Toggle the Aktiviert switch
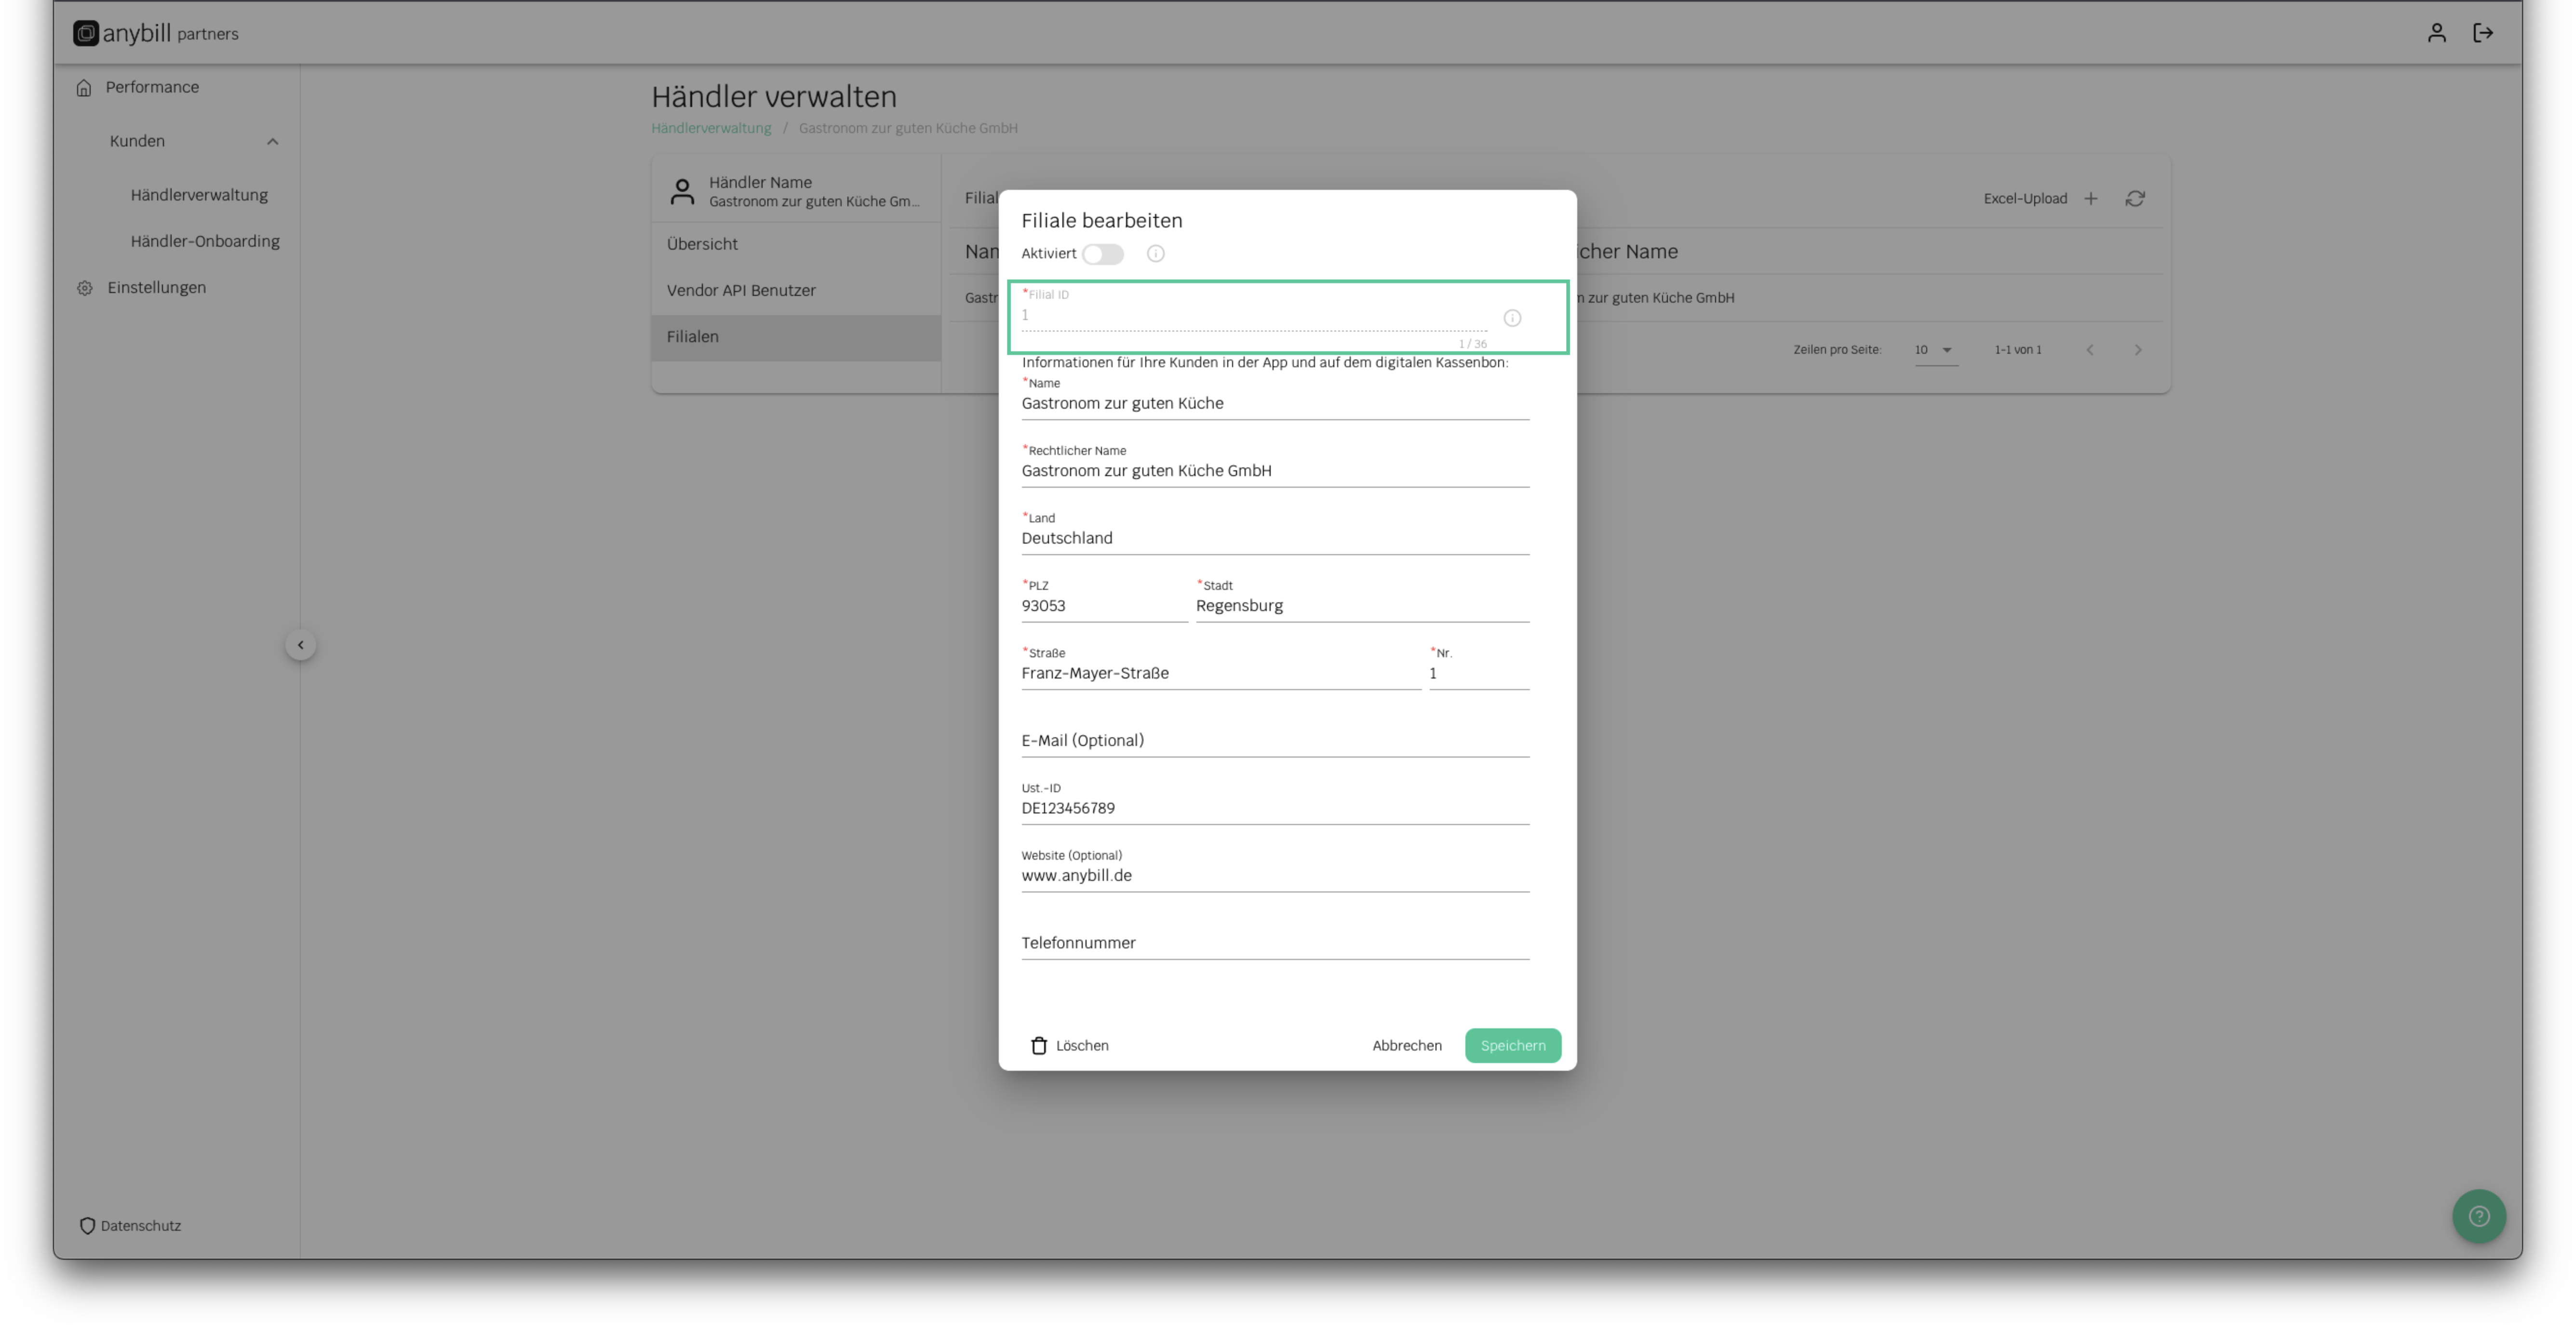The height and width of the screenshot is (1330, 2576). pyautogui.click(x=1103, y=254)
